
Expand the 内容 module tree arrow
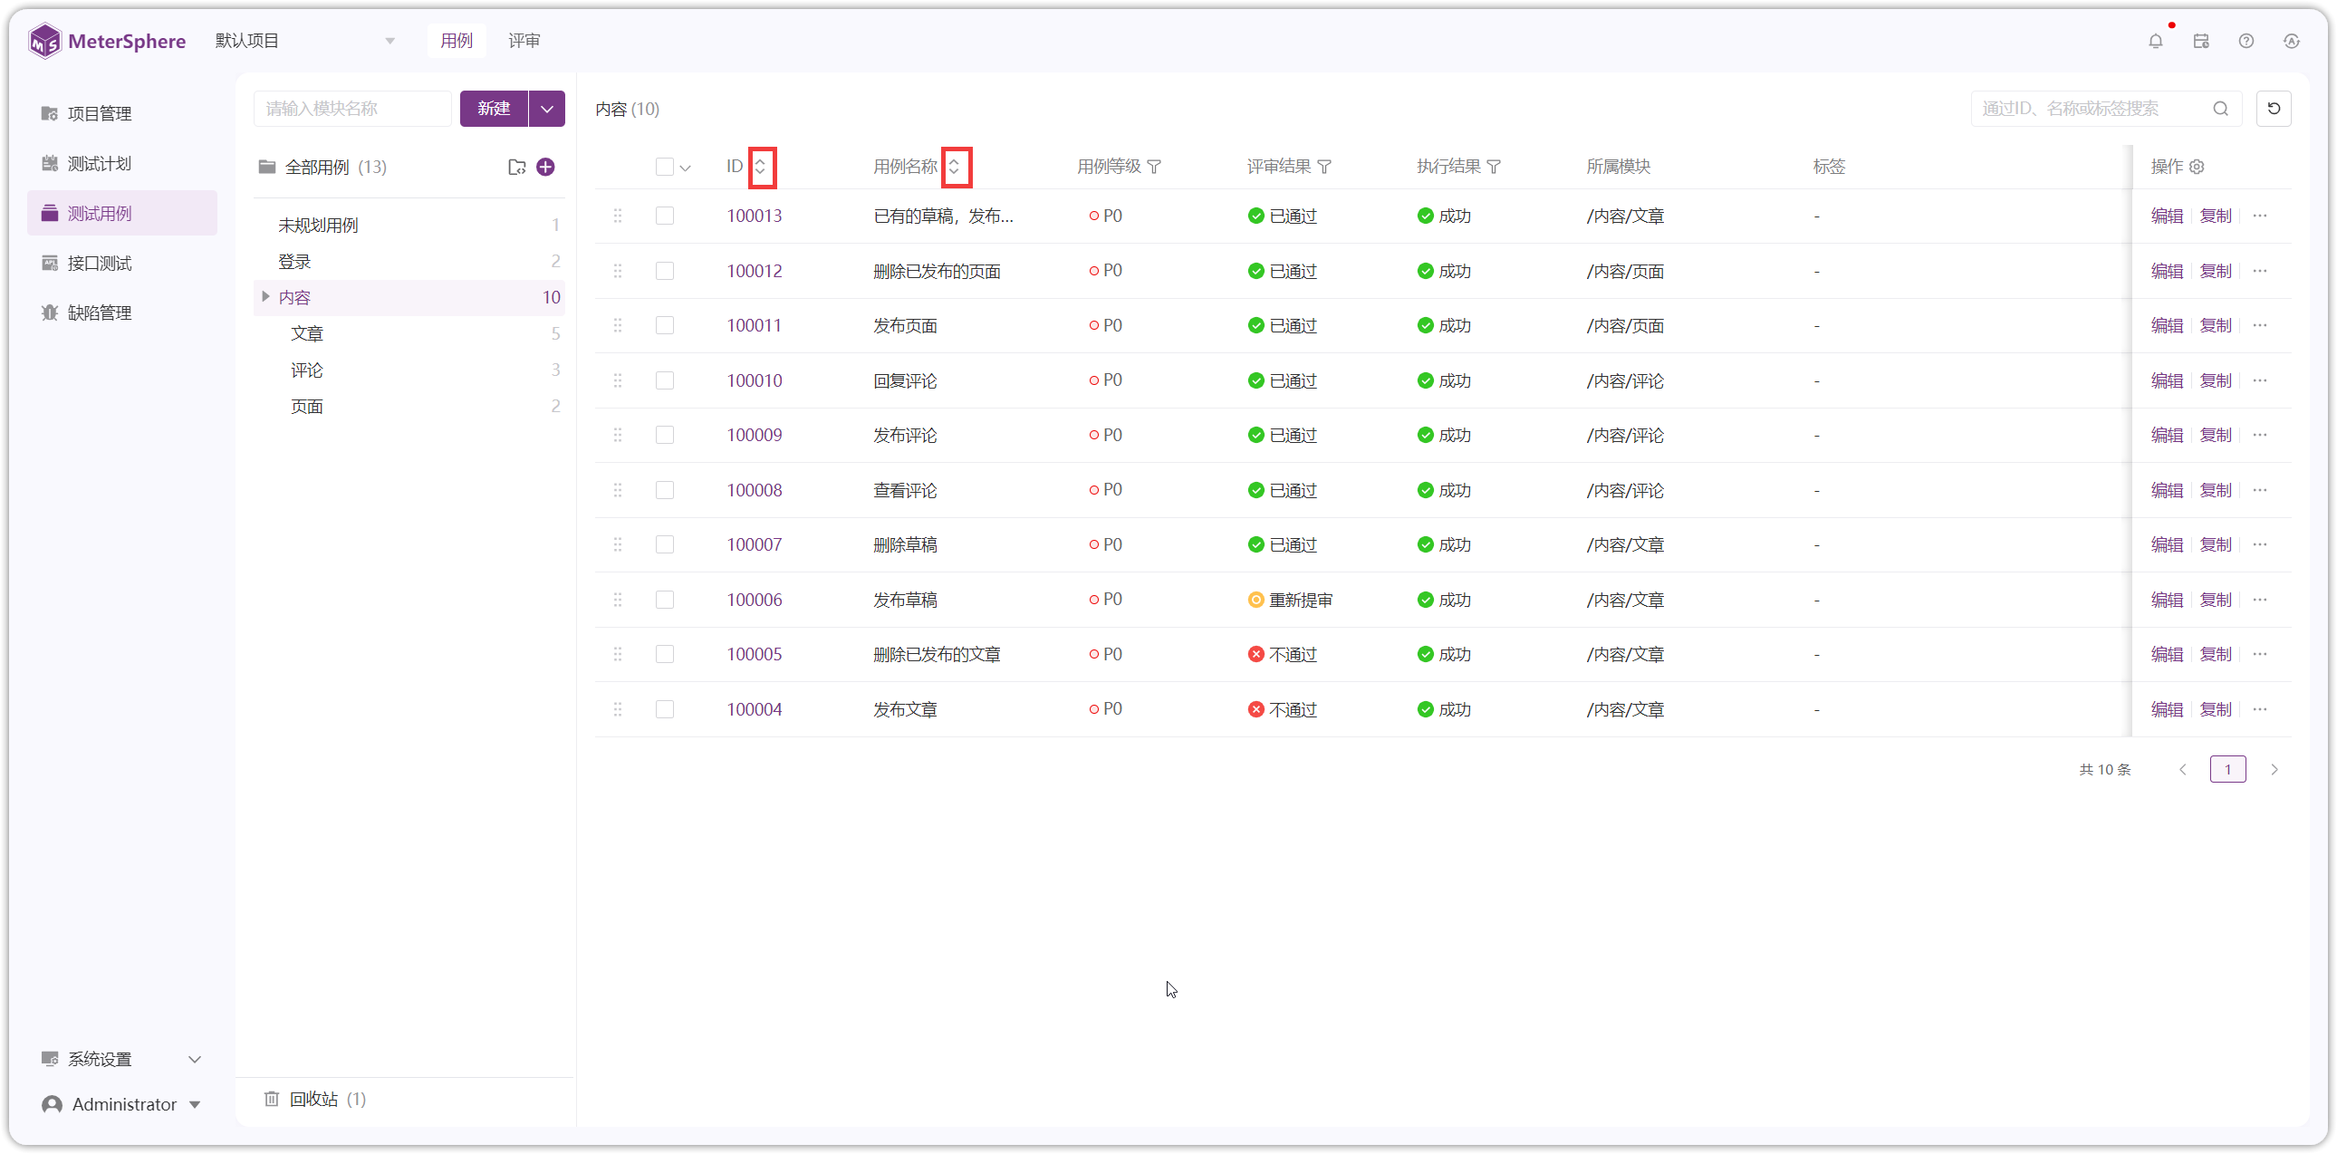pyautogui.click(x=264, y=297)
